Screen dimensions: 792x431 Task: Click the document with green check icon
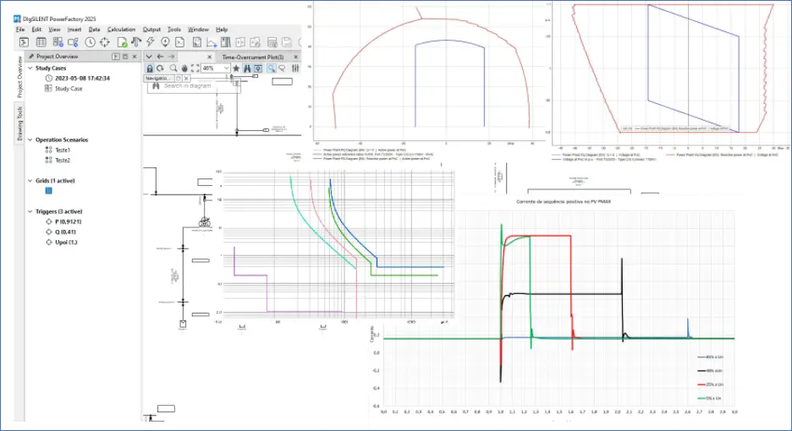tap(122, 42)
